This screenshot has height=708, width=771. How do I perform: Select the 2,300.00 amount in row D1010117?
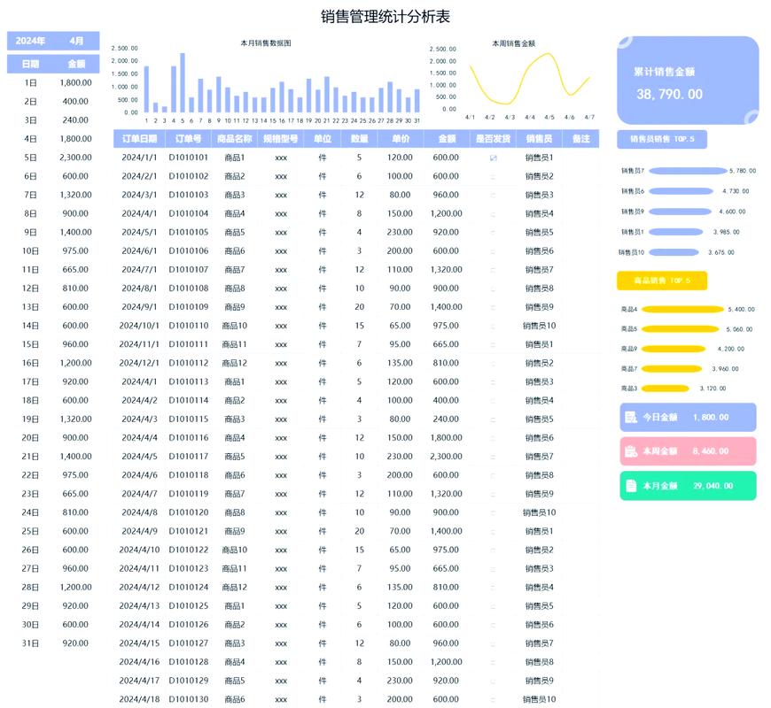(x=446, y=456)
